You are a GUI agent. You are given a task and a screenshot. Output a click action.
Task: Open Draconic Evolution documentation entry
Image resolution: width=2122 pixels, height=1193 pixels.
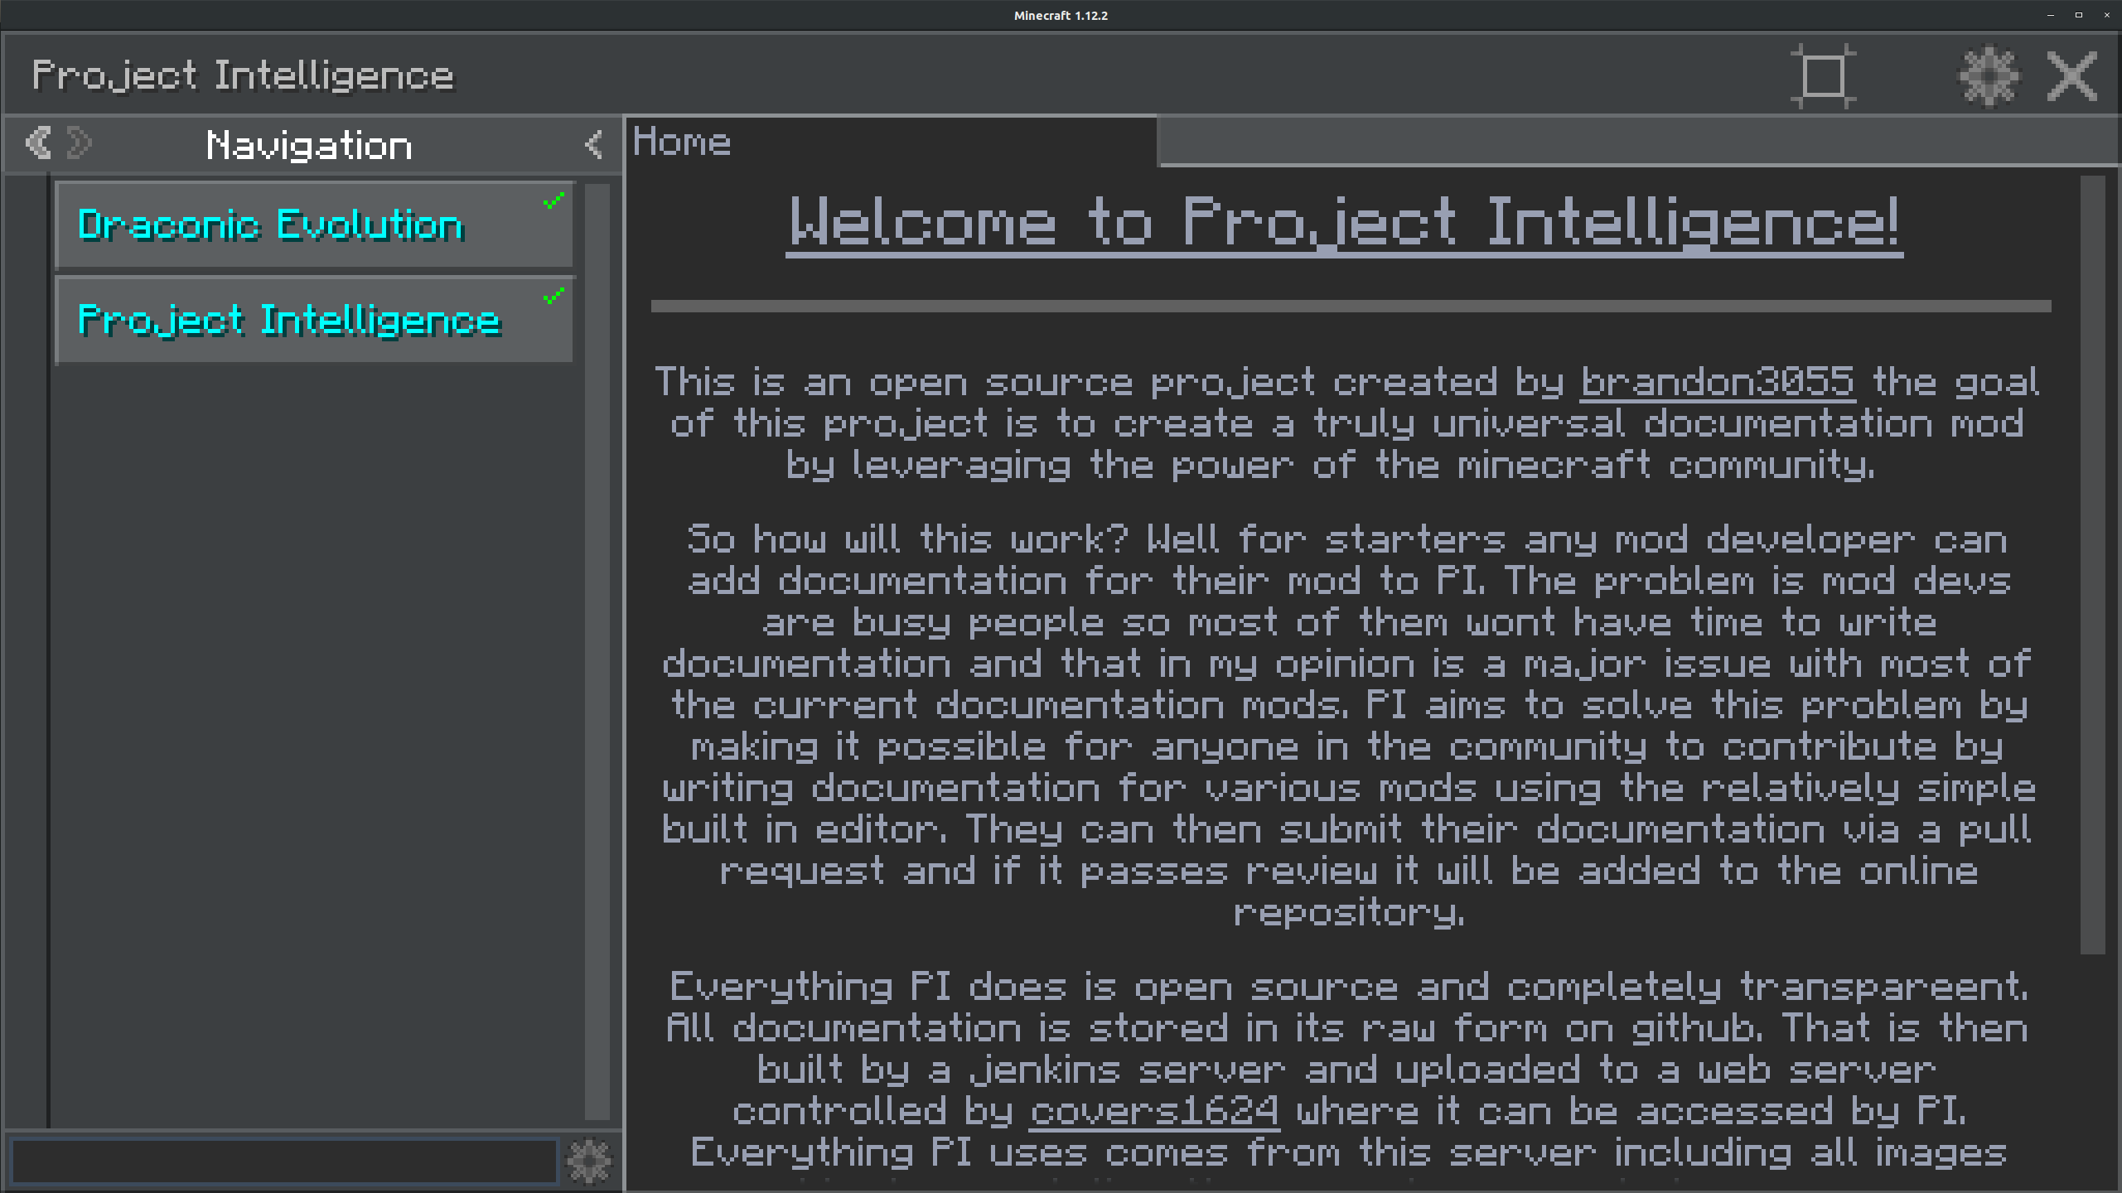click(x=270, y=225)
